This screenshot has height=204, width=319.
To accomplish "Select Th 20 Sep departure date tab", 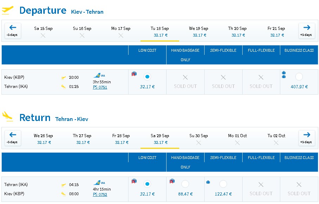I will click(237, 32).
